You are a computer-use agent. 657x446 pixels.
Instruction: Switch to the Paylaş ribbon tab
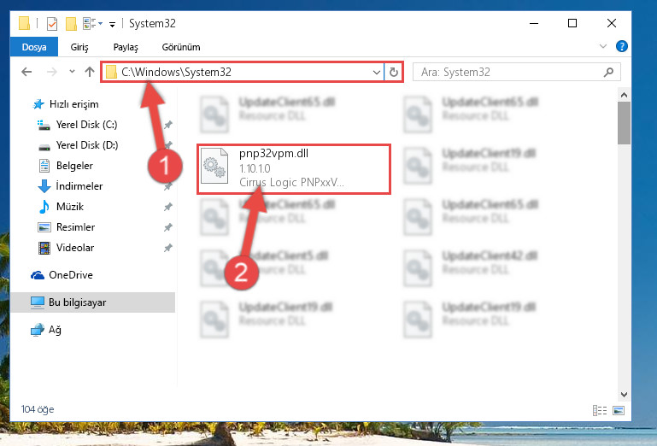click(126, 47)
